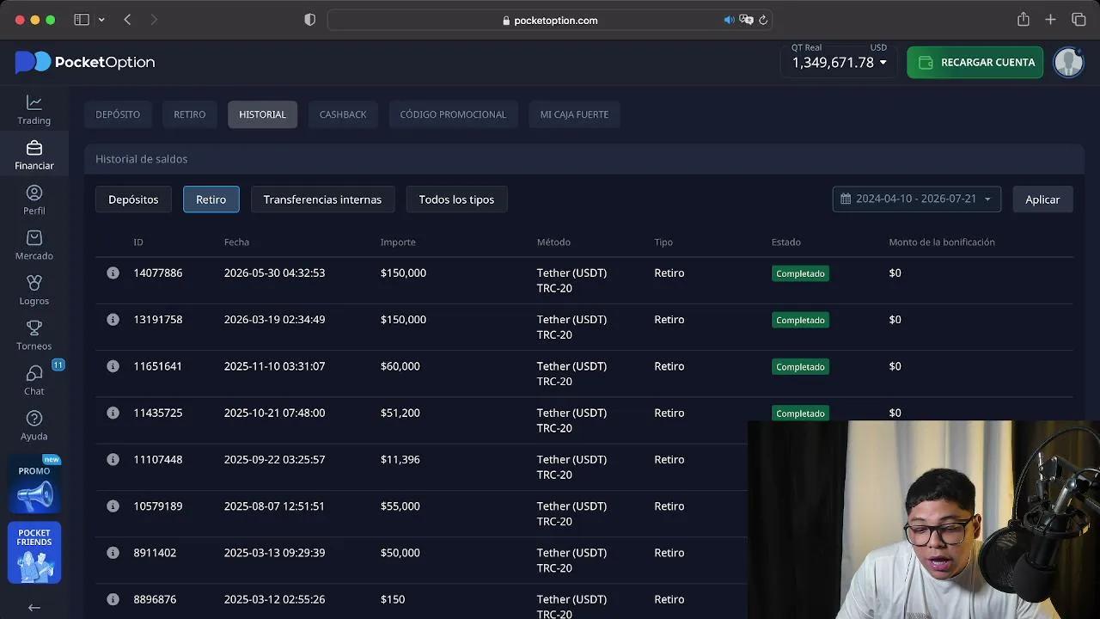Screen dimensions: 1100x619
Task: Select the Retiro history filter
Action: click(x=211, y=199)
